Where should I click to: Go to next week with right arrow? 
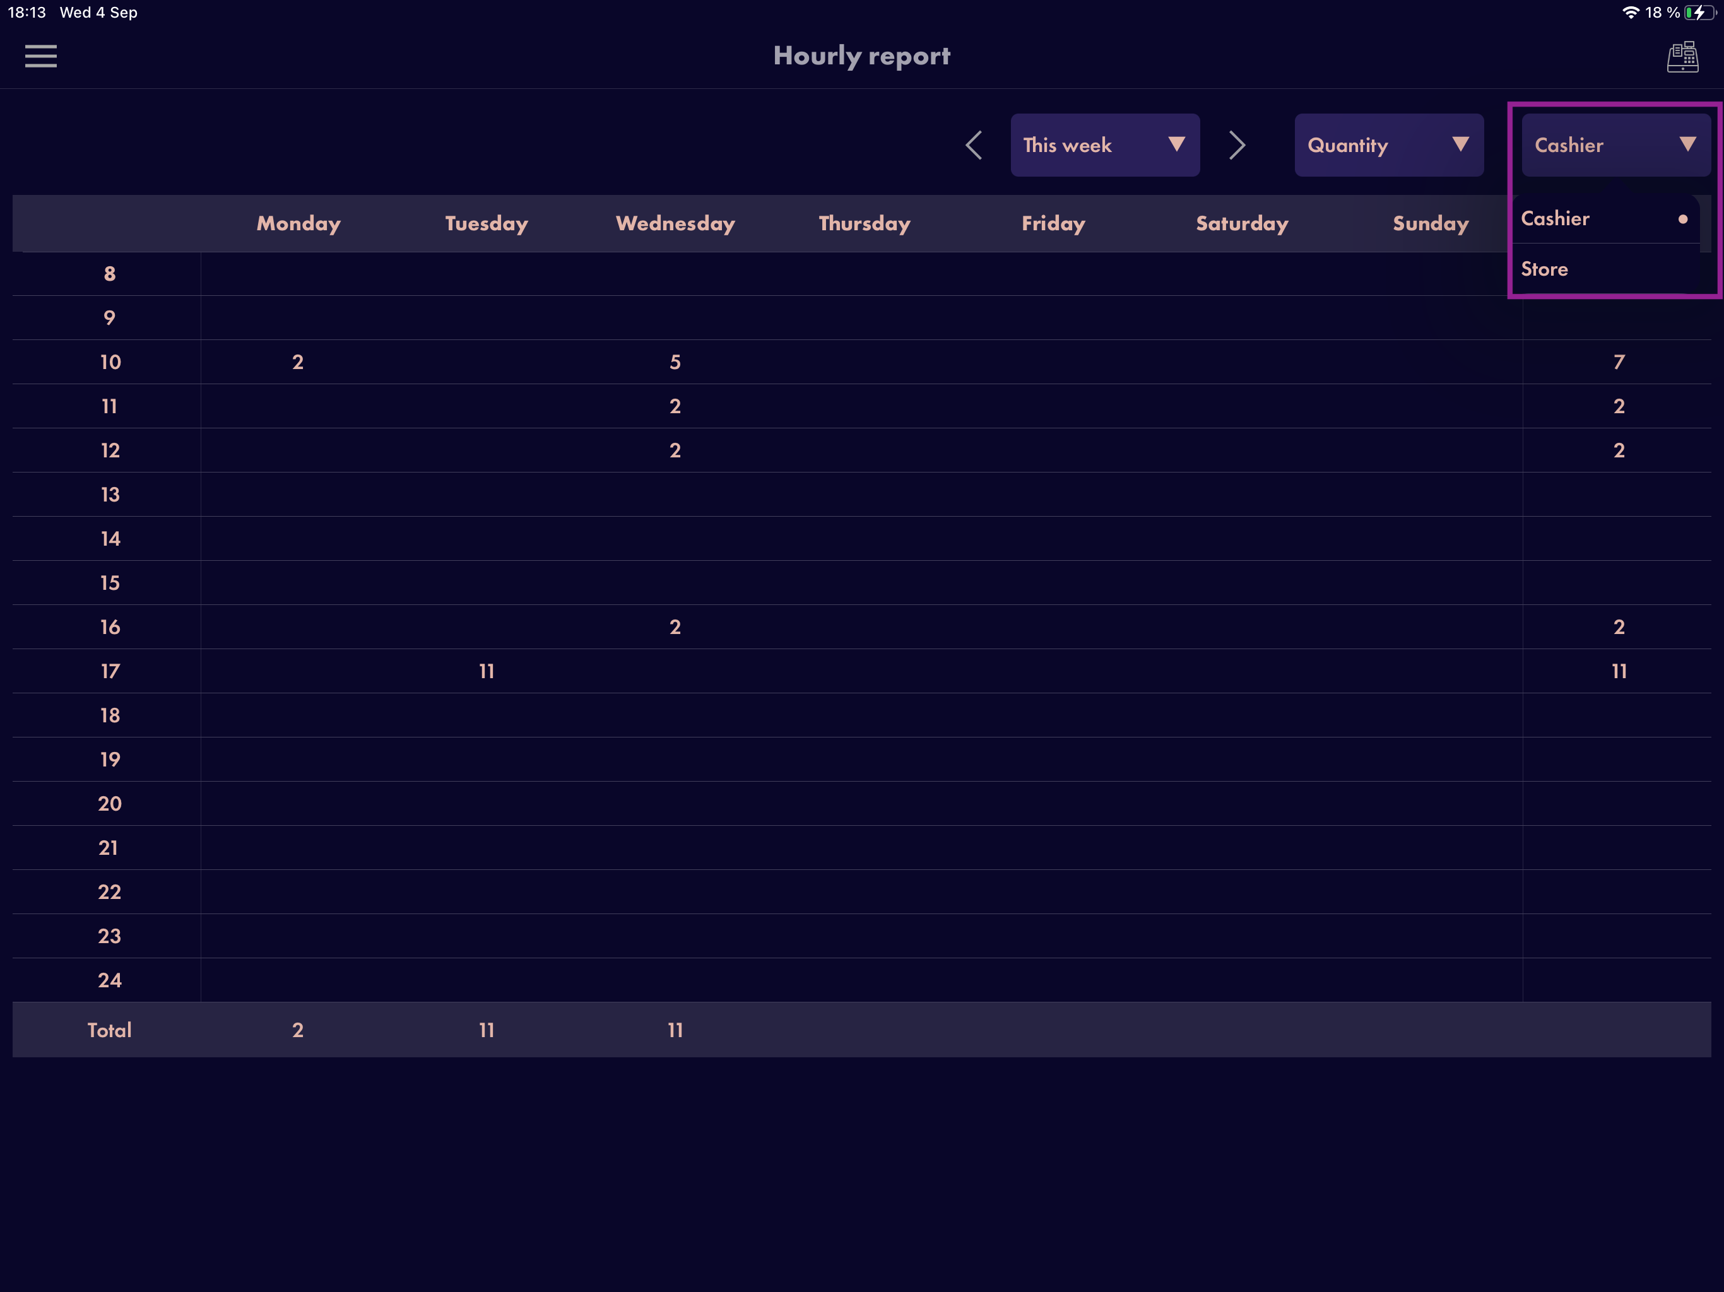click(1237, 145)
